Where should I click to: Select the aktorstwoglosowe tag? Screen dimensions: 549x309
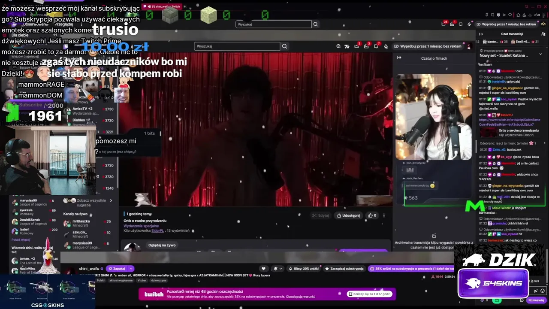tap(121, 280)
